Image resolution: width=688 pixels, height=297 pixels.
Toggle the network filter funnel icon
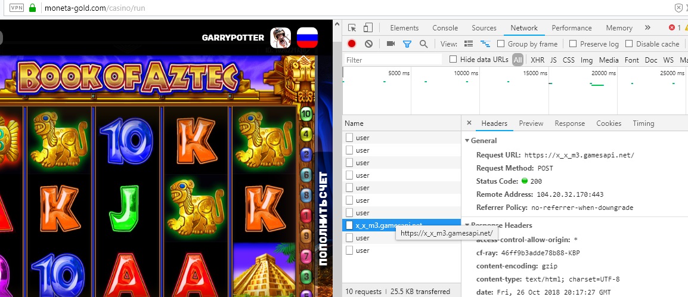point(407,44)
